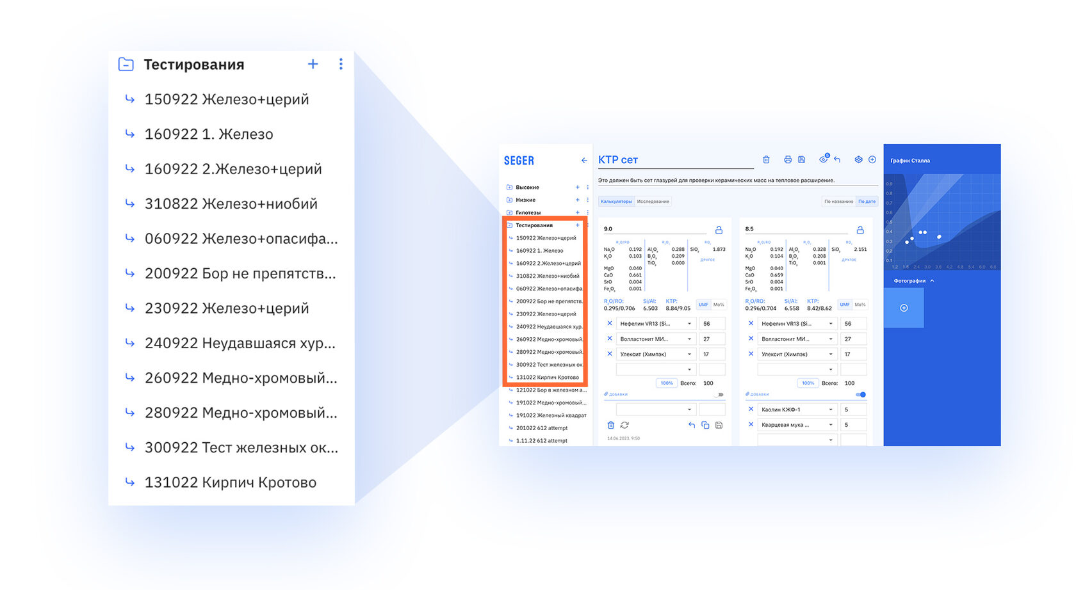Open the empty material dropdown below Улексит in 9.0

coord(656,369)
